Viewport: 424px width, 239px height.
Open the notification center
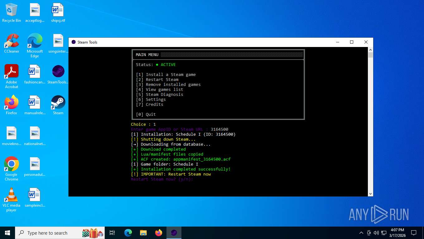414,233
